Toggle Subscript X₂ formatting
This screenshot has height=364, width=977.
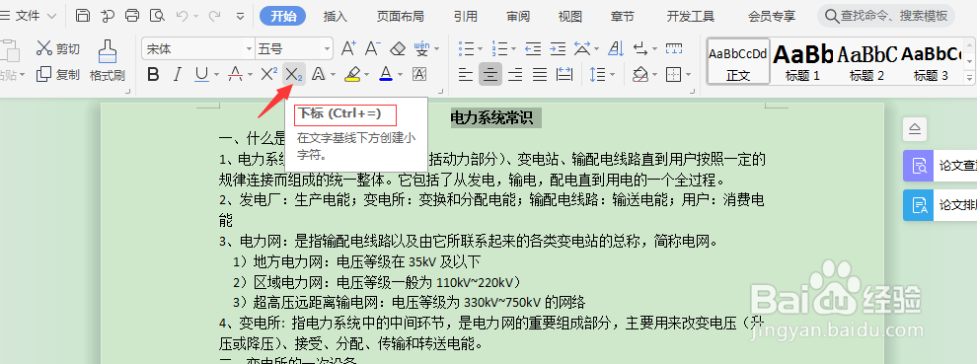[293, 75]
